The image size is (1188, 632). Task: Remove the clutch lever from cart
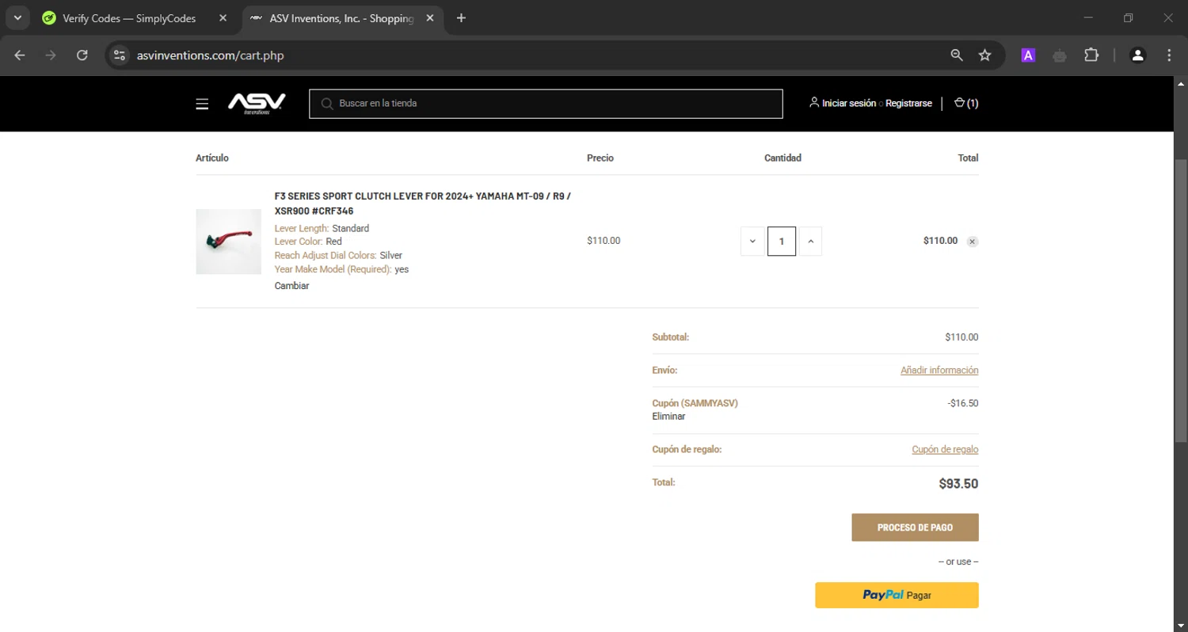pyautogui.click(x=973, y=242)
